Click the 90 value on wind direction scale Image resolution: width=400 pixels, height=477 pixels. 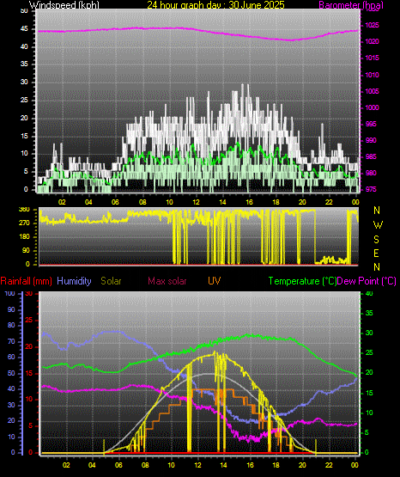click(x=26, y=250)
